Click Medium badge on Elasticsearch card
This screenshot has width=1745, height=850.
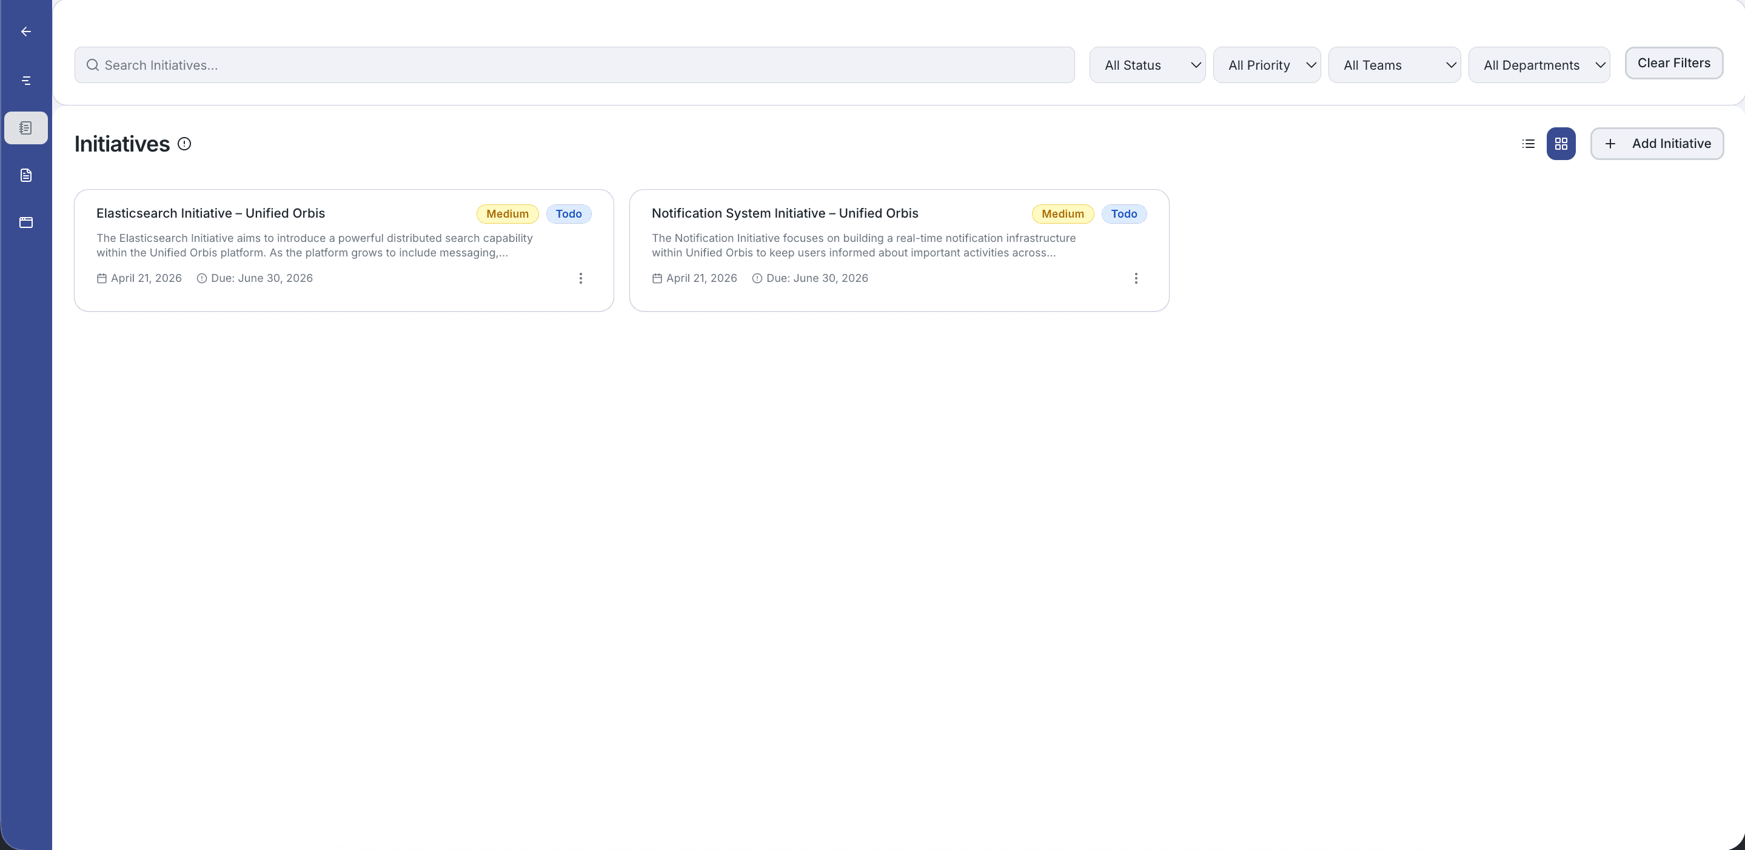click(507, 214)
